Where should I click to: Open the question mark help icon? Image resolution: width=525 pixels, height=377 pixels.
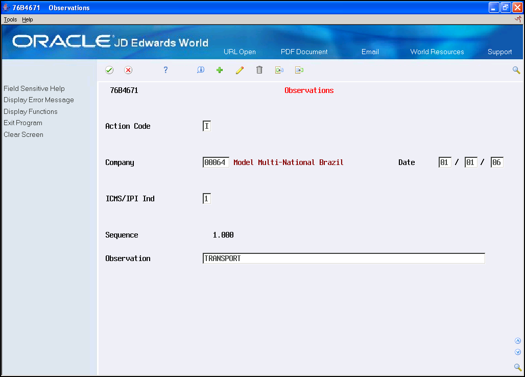(165, 69)
